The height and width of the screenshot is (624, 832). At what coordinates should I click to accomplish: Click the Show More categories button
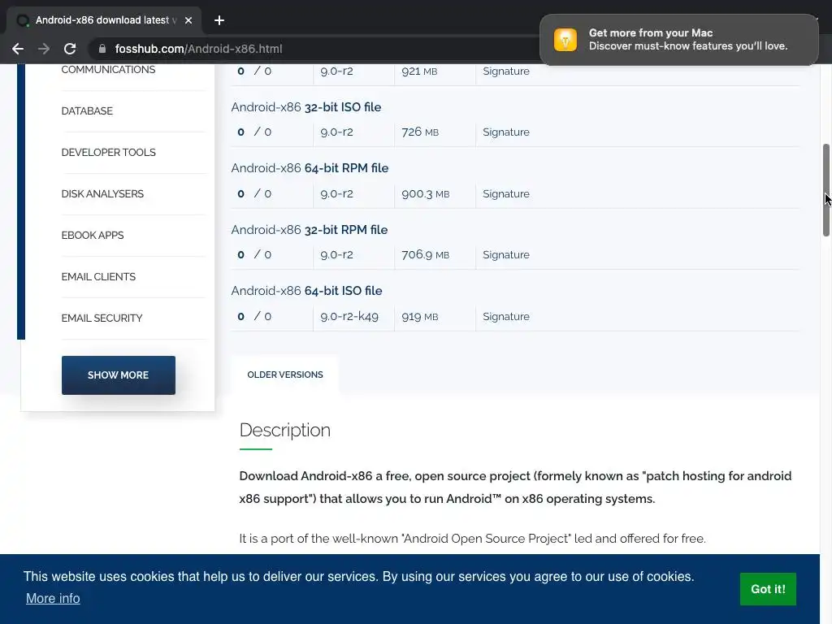(x=119, y=375)
